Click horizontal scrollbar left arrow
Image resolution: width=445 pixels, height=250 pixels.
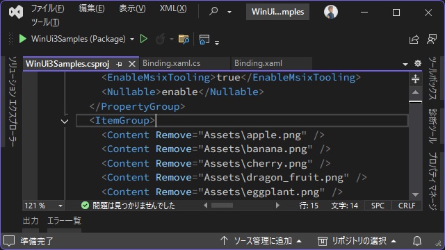tap(206, 206)
